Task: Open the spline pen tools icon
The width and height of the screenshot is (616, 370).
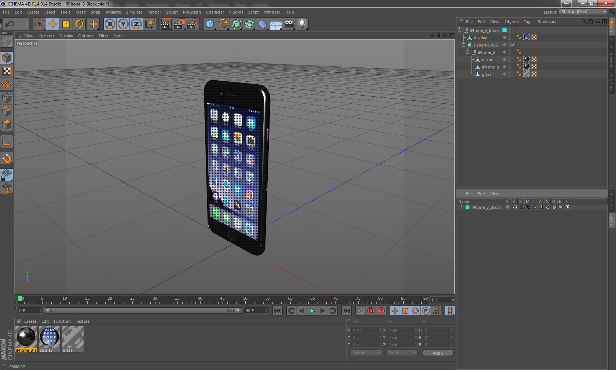Action: point(223,24)
